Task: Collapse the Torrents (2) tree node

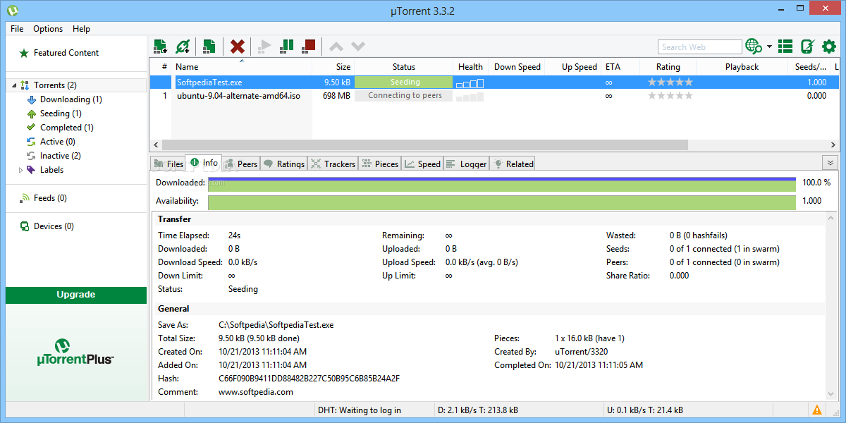Action: coord(14,85)
